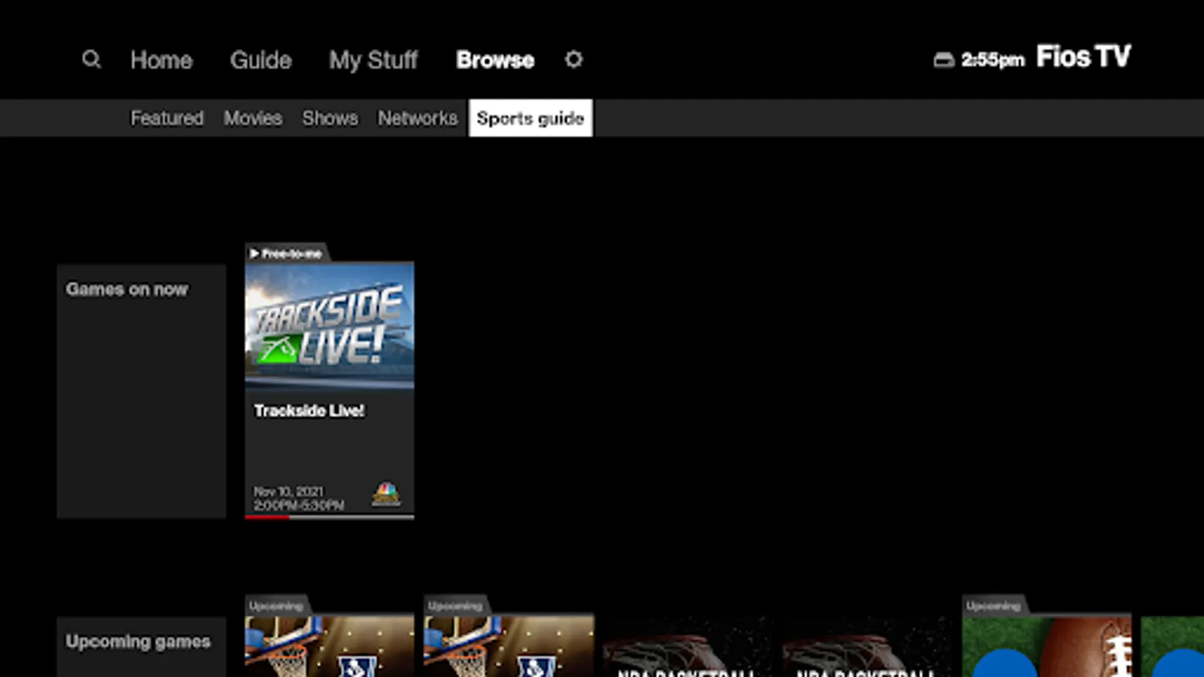The width and height of the screenshot is (1204, 677).
Task: Select the Browse menu item
Action: coord(495,60)
